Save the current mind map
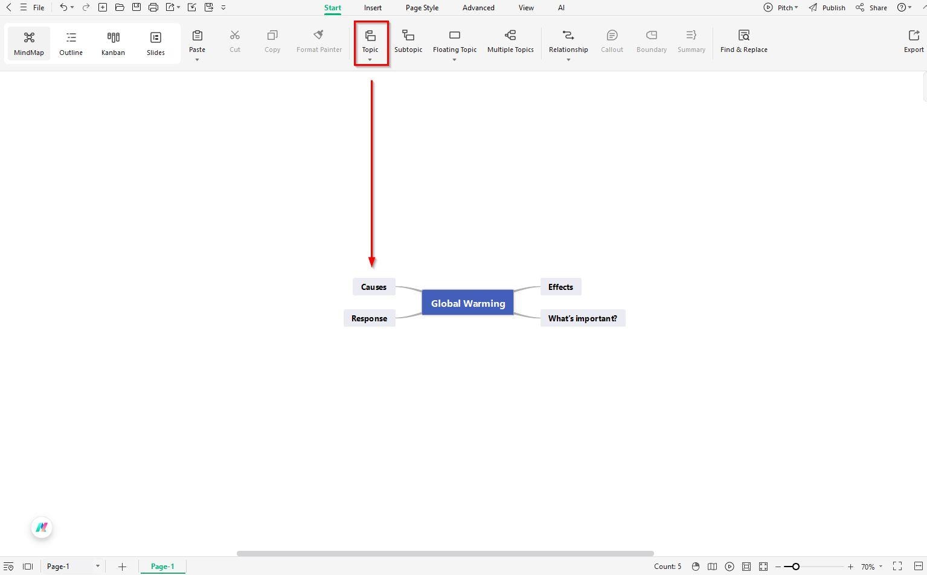The image size is (927, 575). click(x=136, y=7)
